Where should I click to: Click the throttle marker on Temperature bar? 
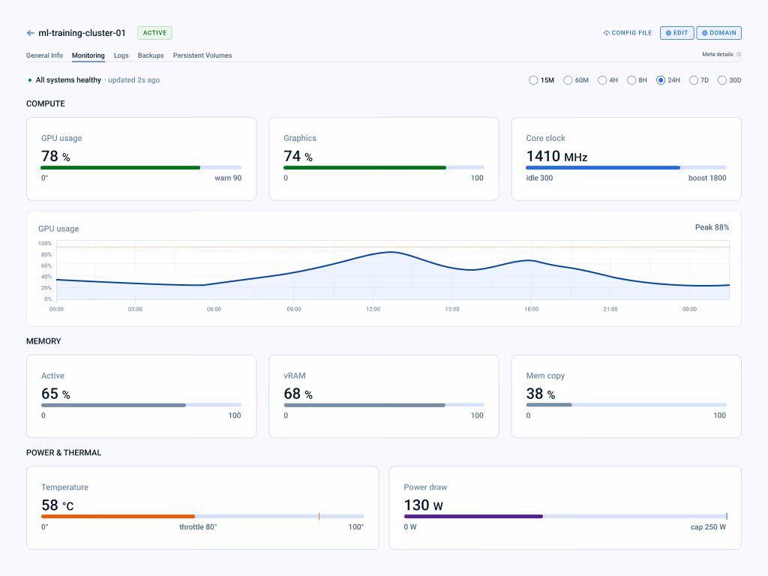tap(319, 516)
